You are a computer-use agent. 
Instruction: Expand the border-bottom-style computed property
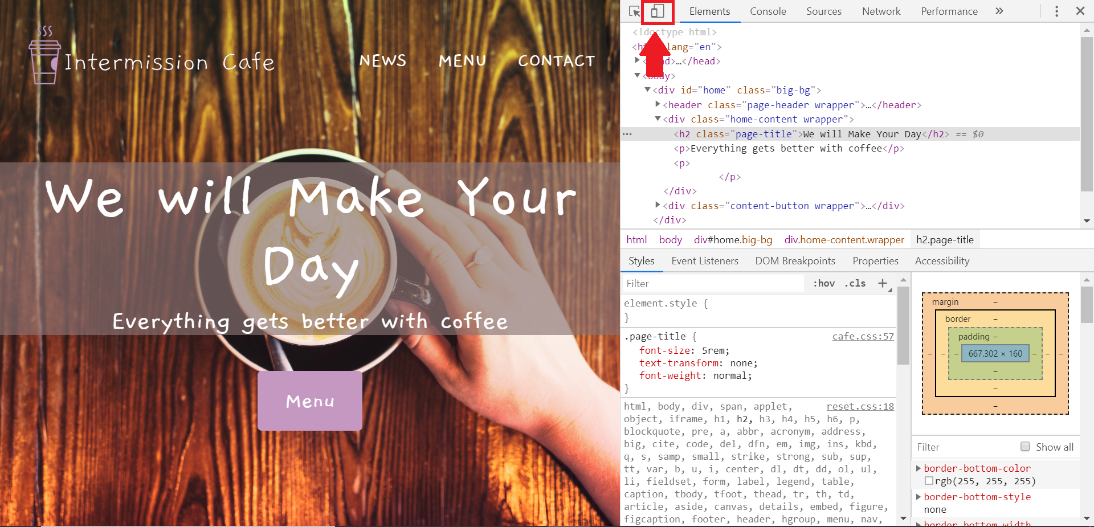pyautogui.click(x=919, y=497)
